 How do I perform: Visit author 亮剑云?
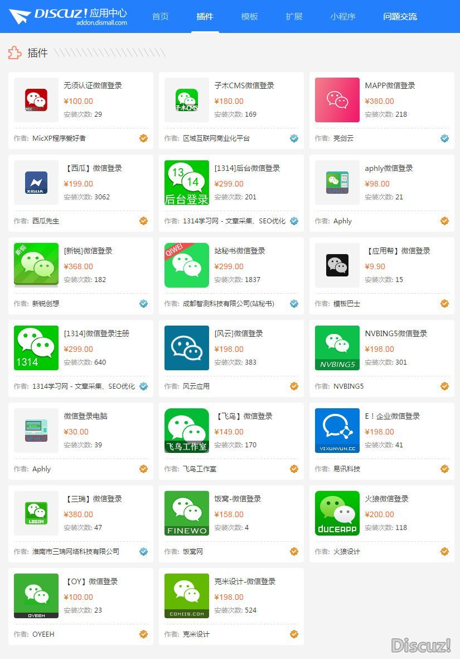343,139
